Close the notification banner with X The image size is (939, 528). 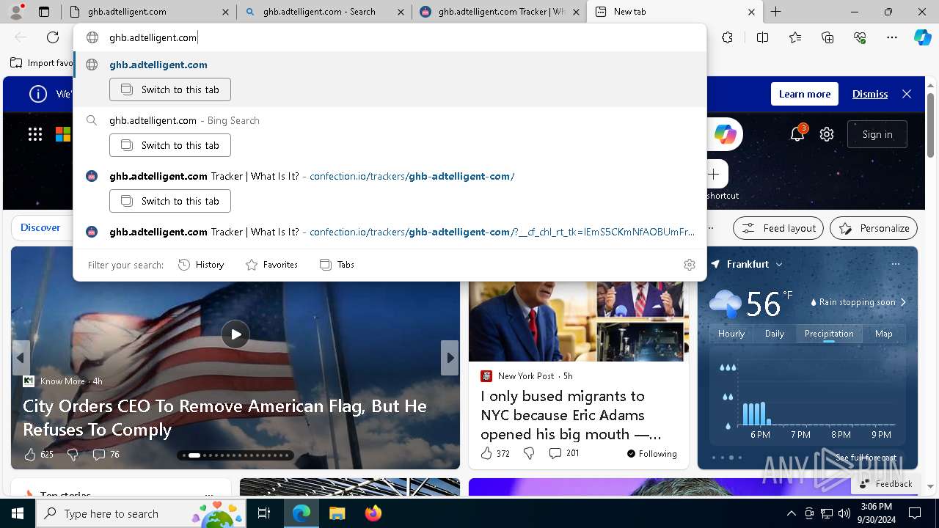tap(907, 94)
